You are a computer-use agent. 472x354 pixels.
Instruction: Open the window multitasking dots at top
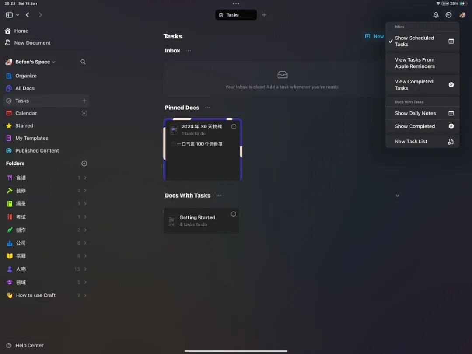[x=236, y=3]
